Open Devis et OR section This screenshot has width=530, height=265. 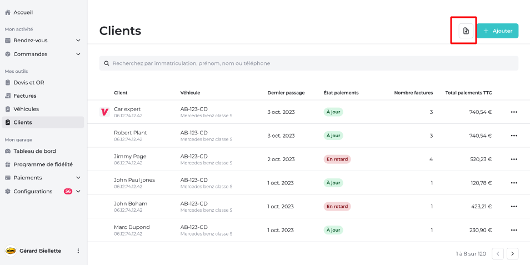tap(29, 83)
